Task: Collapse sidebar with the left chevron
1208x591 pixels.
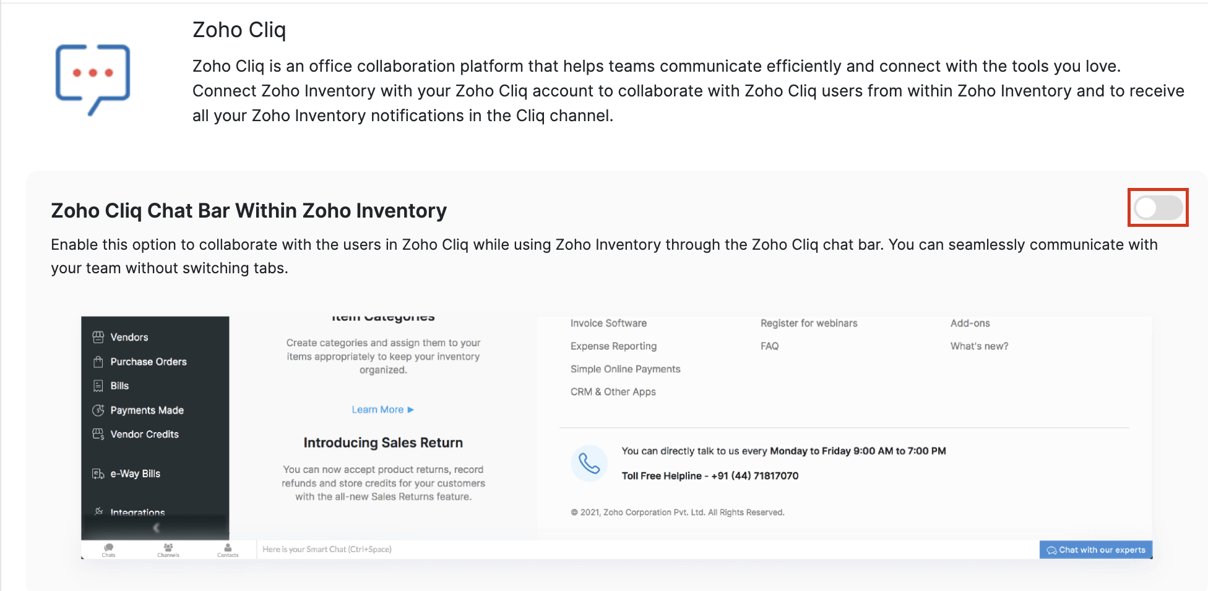Action: (156, 527)
